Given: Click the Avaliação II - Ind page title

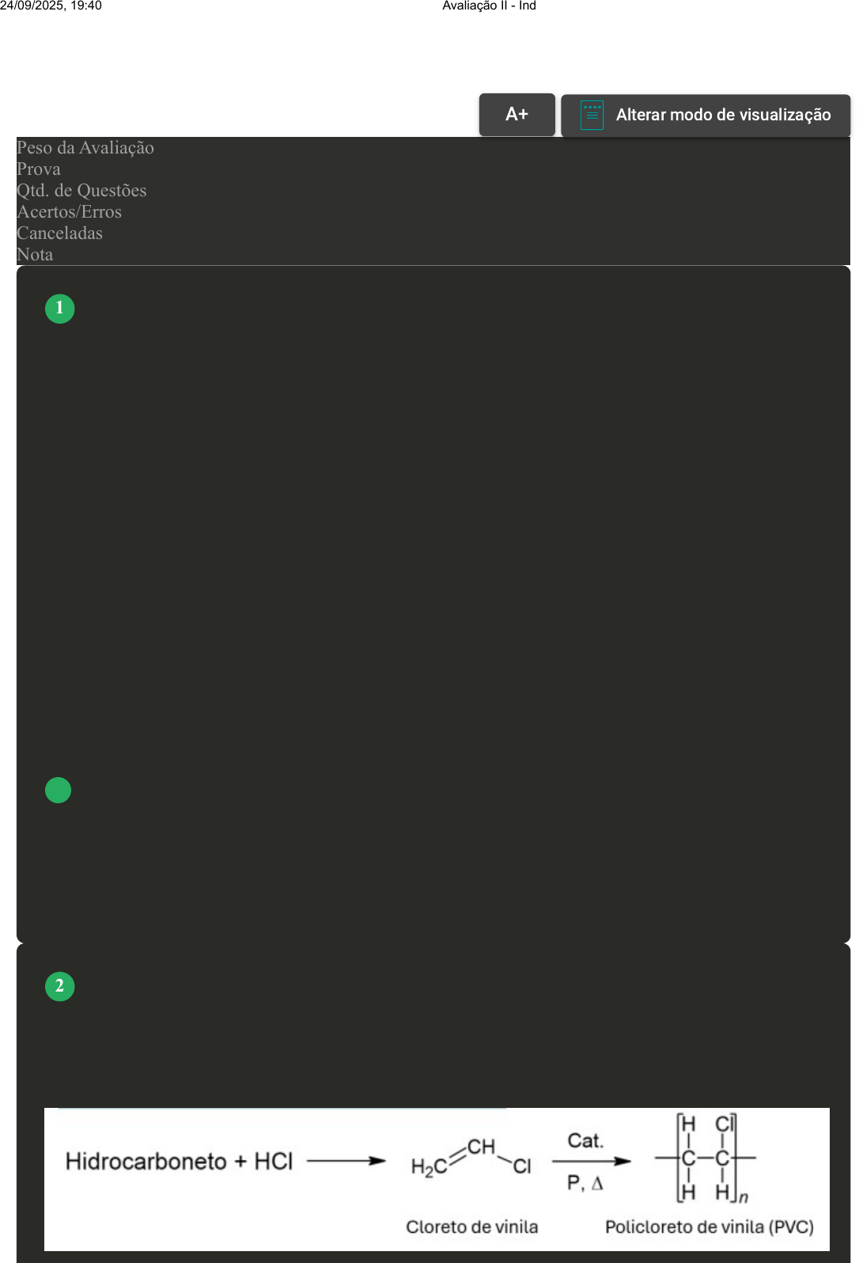Looking at the screenshot, I should coord(489,6).
